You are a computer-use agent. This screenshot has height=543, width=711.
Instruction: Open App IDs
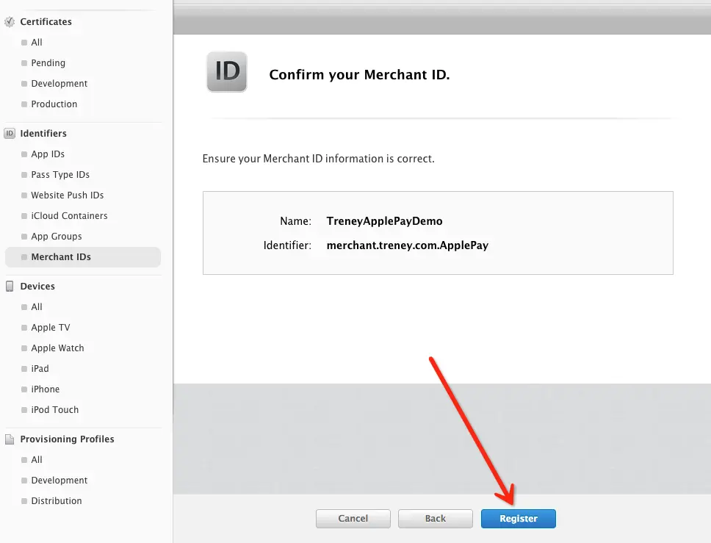click(x=48, y=154)
